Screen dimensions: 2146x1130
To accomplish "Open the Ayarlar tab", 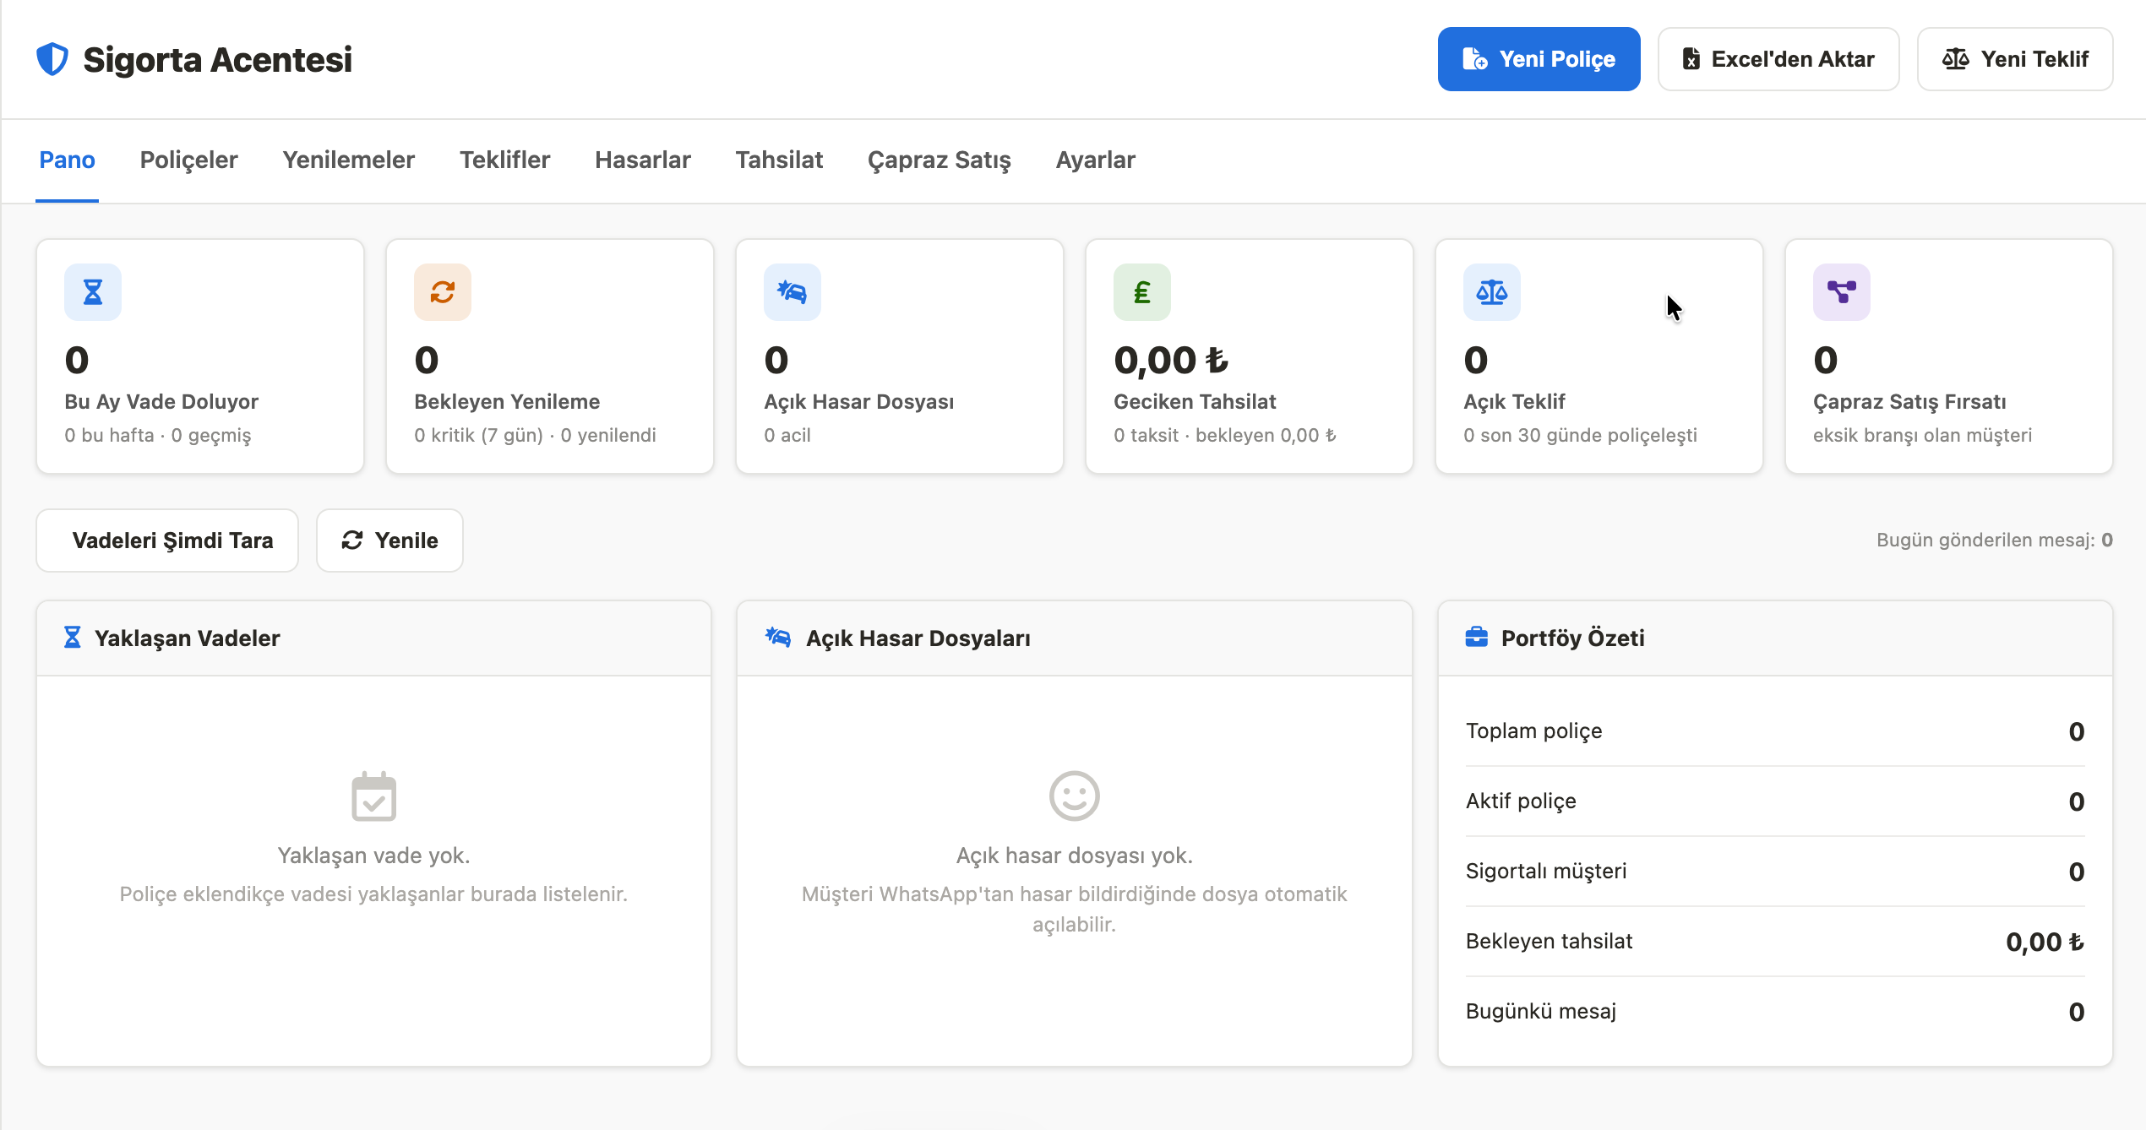I will [1095, 160].
